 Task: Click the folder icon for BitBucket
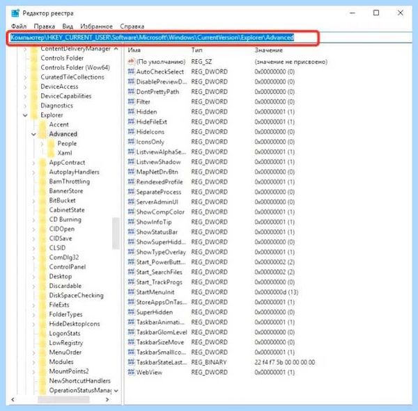click(42, 200)
